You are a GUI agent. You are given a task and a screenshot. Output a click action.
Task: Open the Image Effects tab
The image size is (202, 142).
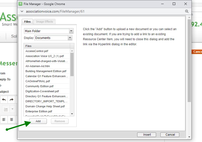pos(45,22)
